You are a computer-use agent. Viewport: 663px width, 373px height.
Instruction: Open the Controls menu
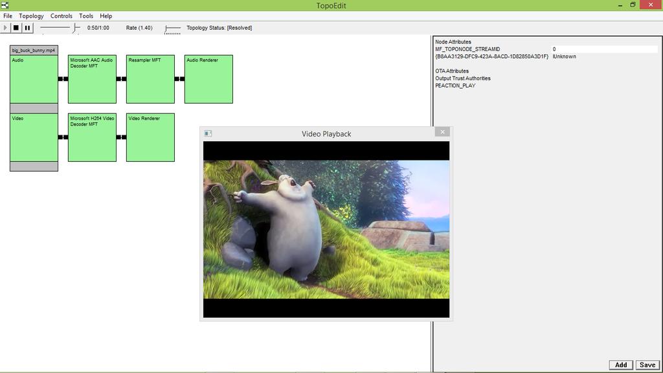62,16
